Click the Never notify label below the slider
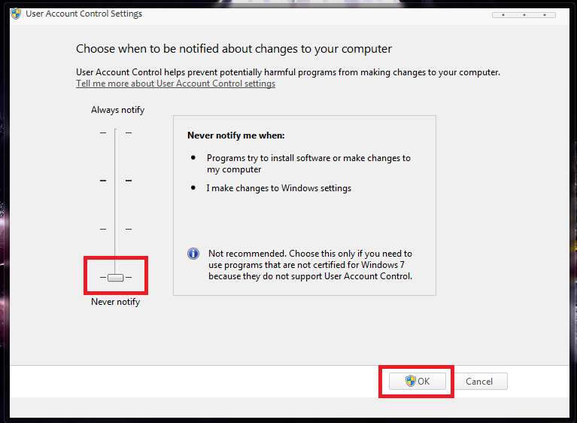The height and width of the screenshot is (423, 577). click(115, 302)
